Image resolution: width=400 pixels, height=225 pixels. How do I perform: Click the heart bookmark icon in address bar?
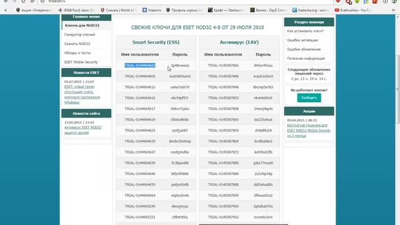338,1
